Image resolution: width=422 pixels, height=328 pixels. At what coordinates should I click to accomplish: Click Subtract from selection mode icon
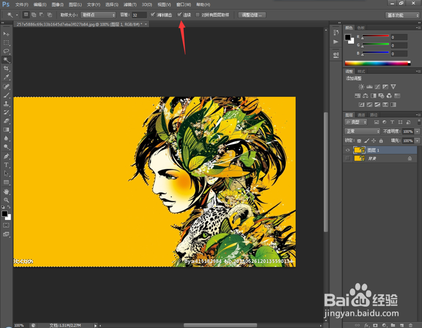pos(41,15)
